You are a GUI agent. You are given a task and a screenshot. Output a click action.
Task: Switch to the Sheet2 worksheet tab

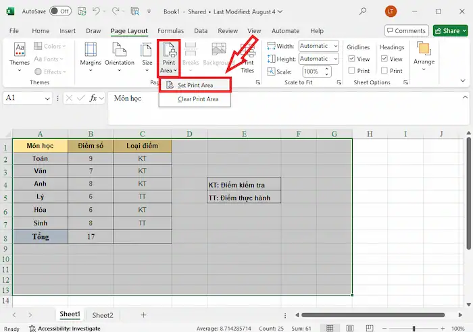coord(103,315)
